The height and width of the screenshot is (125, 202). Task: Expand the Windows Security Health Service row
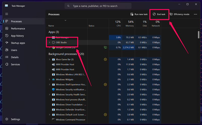click(x=49, y=95)
